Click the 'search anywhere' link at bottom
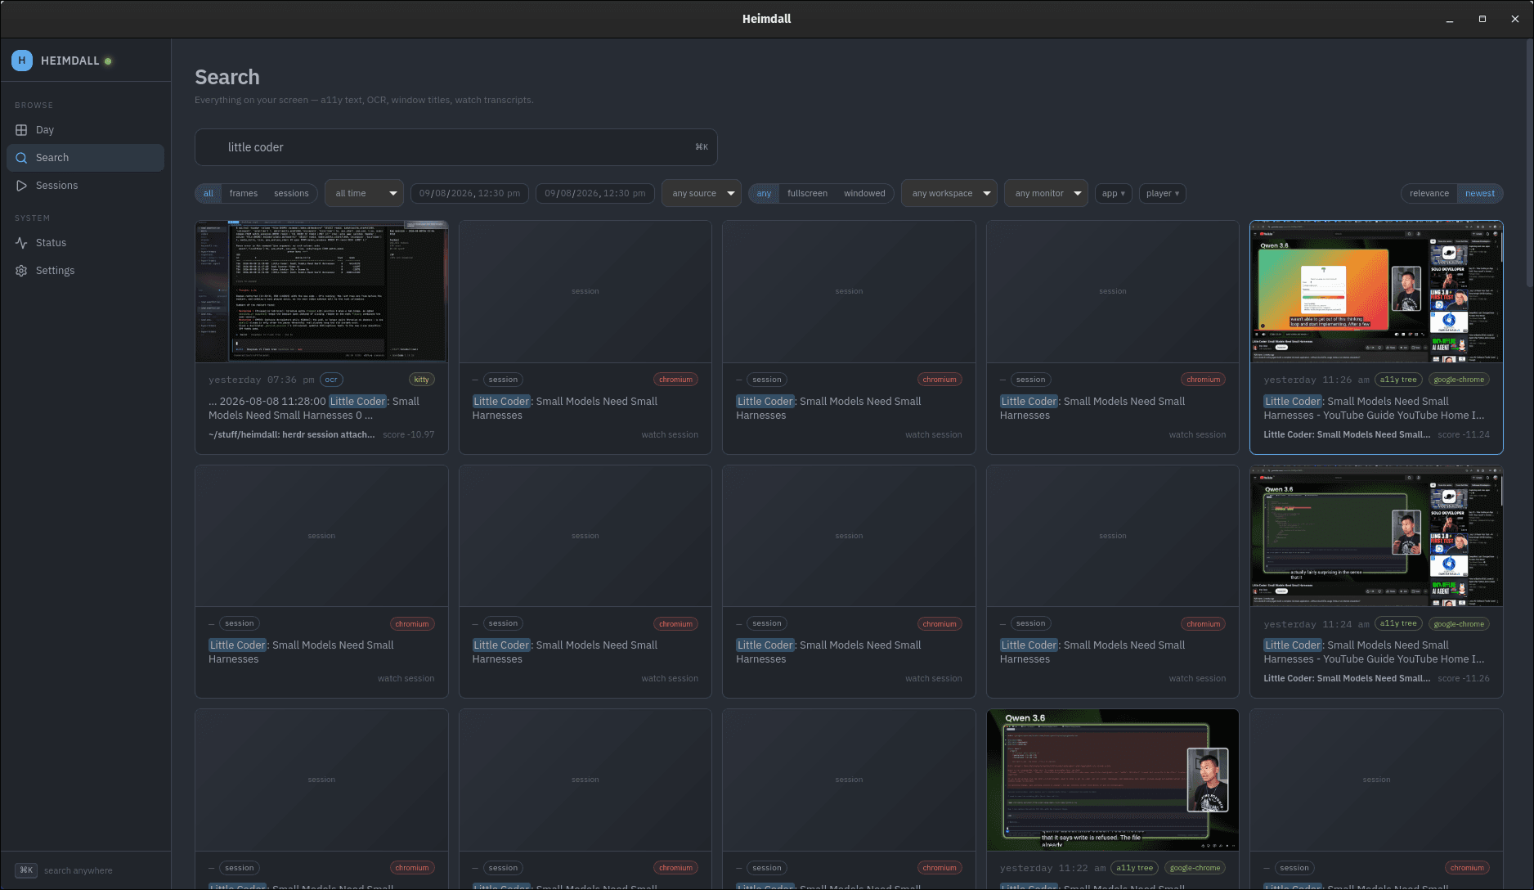 (x=78, y=870)
